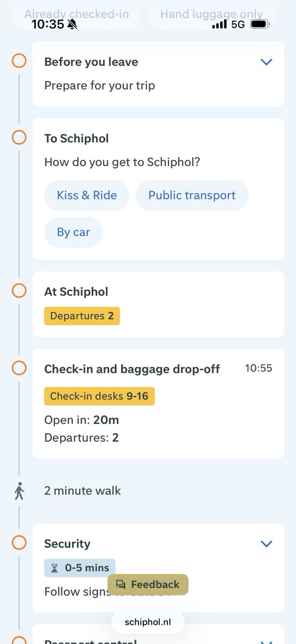296x644 pixels.
Task: Expand the Security section chevron
Action: pos(267,544)
